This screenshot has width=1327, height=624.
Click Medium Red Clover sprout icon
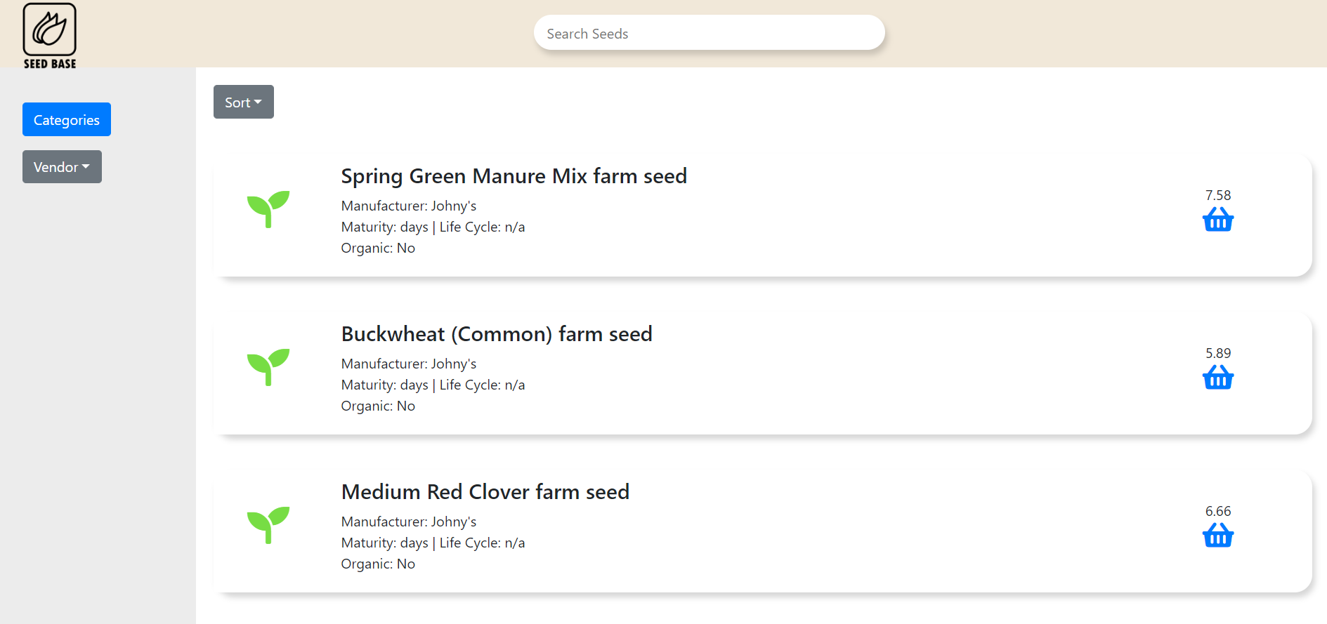click(x=268, y=524)
